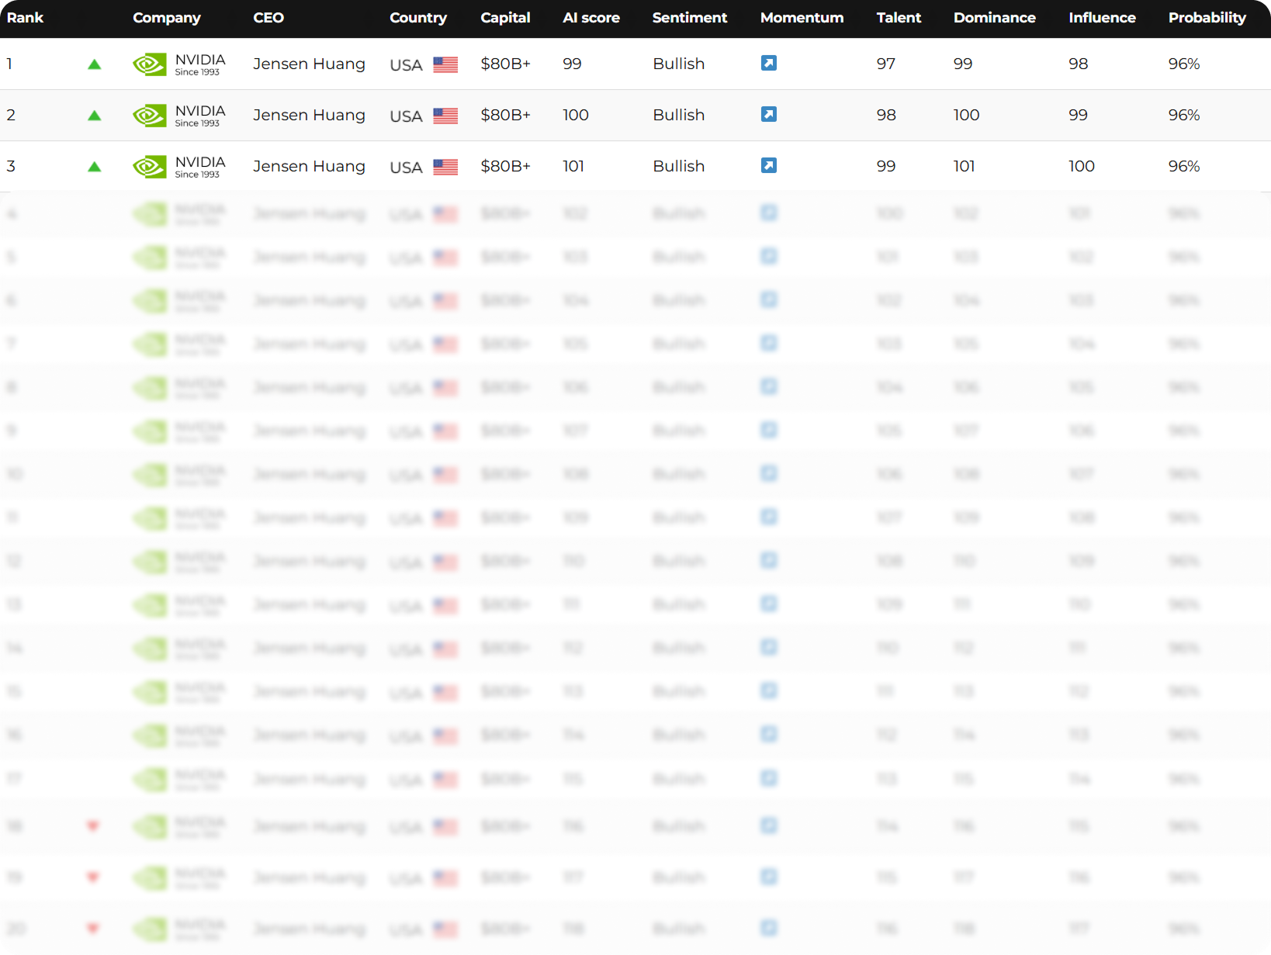Click the NVIDIA logo in rank 2 row
The height and width of the screenshot is (955, 1271).
[x=150, y=116]
